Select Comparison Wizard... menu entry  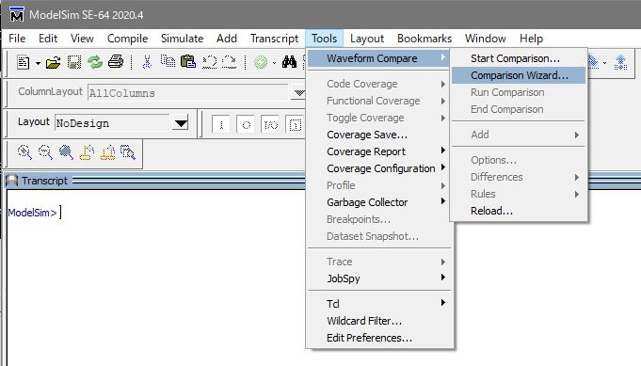click(x=519, y=75)
